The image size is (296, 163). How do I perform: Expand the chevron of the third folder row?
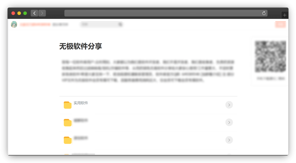229,140
